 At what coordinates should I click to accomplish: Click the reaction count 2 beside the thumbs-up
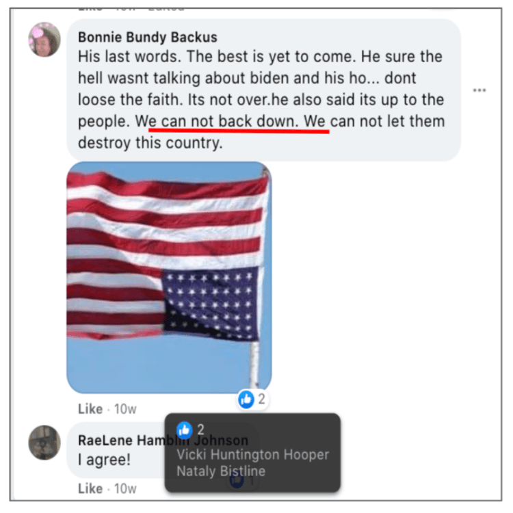tap(261, 399)
